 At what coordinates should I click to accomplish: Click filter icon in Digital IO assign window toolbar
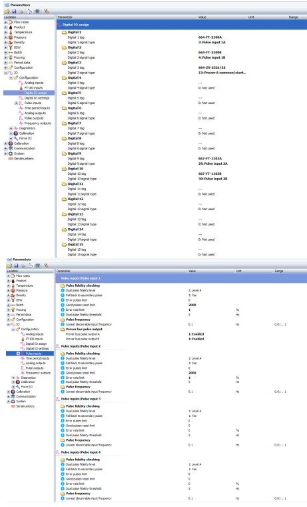coord(46,11)
